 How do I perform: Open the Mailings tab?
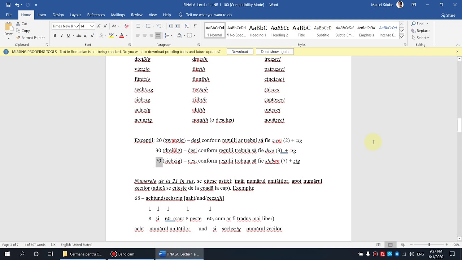tap(118, 15)
